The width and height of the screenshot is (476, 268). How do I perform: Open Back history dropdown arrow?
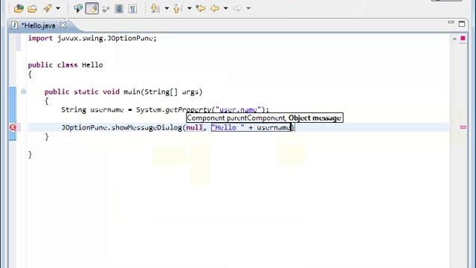(225, 8)
